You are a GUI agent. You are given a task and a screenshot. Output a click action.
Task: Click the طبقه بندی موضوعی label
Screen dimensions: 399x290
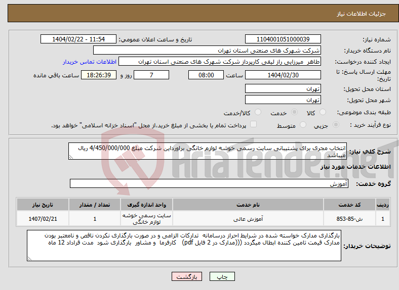[364, 112]
